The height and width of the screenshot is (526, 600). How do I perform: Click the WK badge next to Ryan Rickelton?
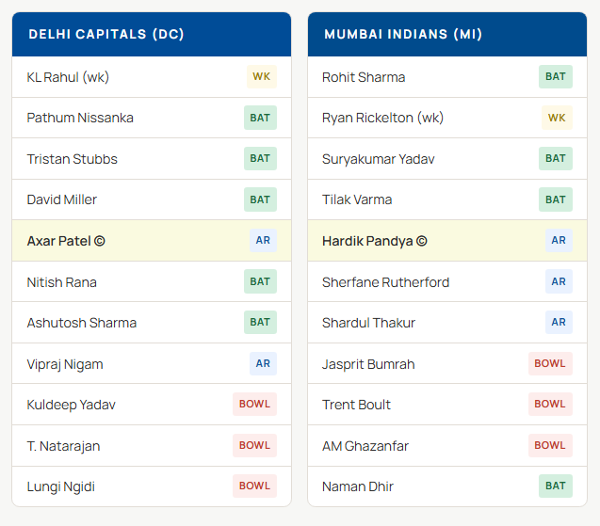(x=557, y=118)
